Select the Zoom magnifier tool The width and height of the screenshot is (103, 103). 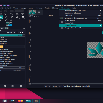click(12, 20)
